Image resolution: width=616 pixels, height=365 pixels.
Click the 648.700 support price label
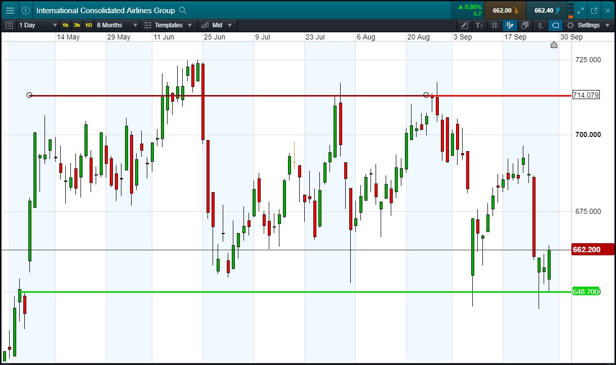[x=586, y=292]
